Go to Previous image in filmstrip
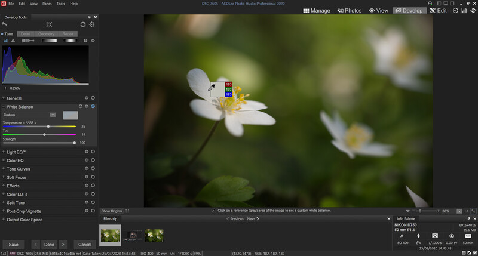 [235, 219]
